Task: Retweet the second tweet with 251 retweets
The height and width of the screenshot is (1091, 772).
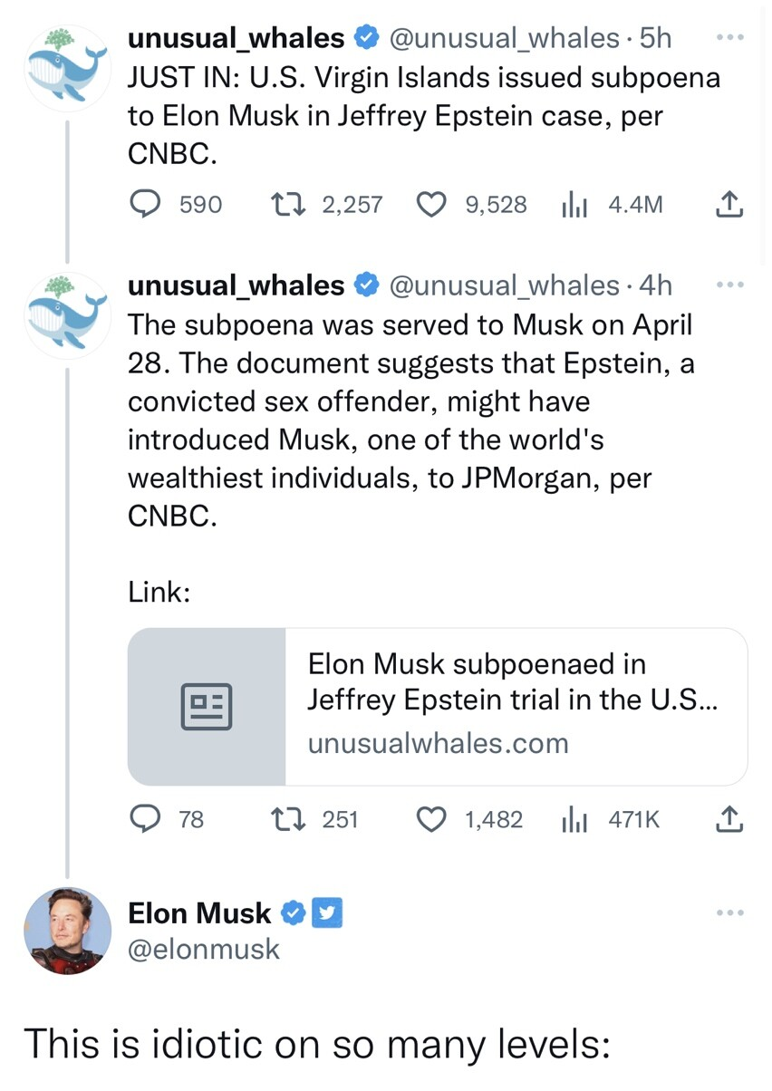Action: (x=290, y=820)
